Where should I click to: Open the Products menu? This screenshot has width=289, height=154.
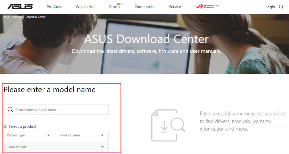(x=54, y=7)
